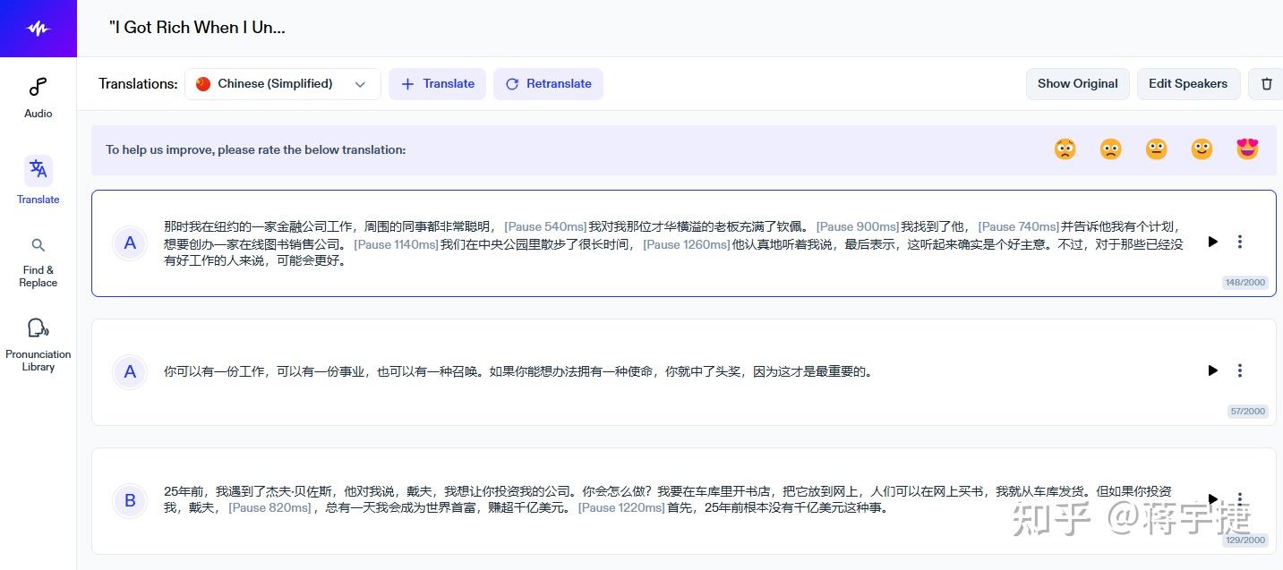Open the Chinese (Simplified) language dropdown

(281, 83)
